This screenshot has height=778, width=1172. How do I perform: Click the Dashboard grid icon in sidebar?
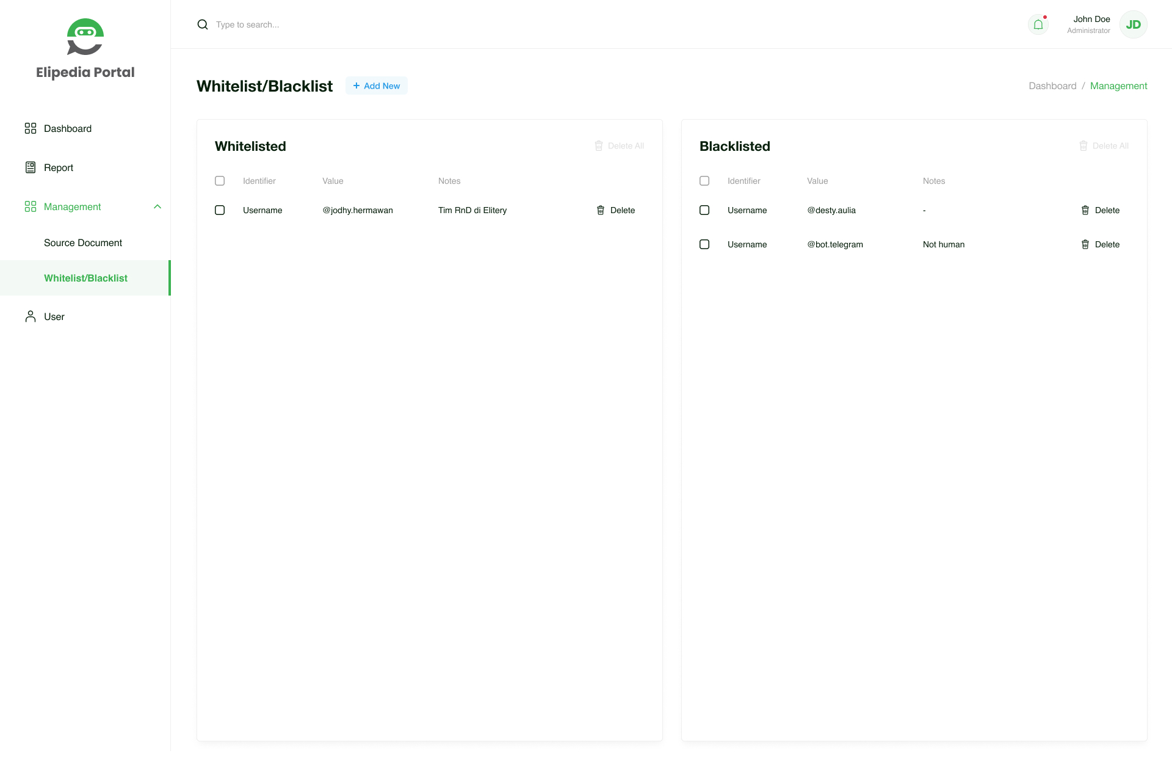coord(31,128)
